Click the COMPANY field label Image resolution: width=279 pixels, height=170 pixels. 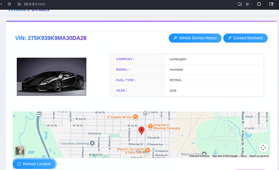pos(125,59)
